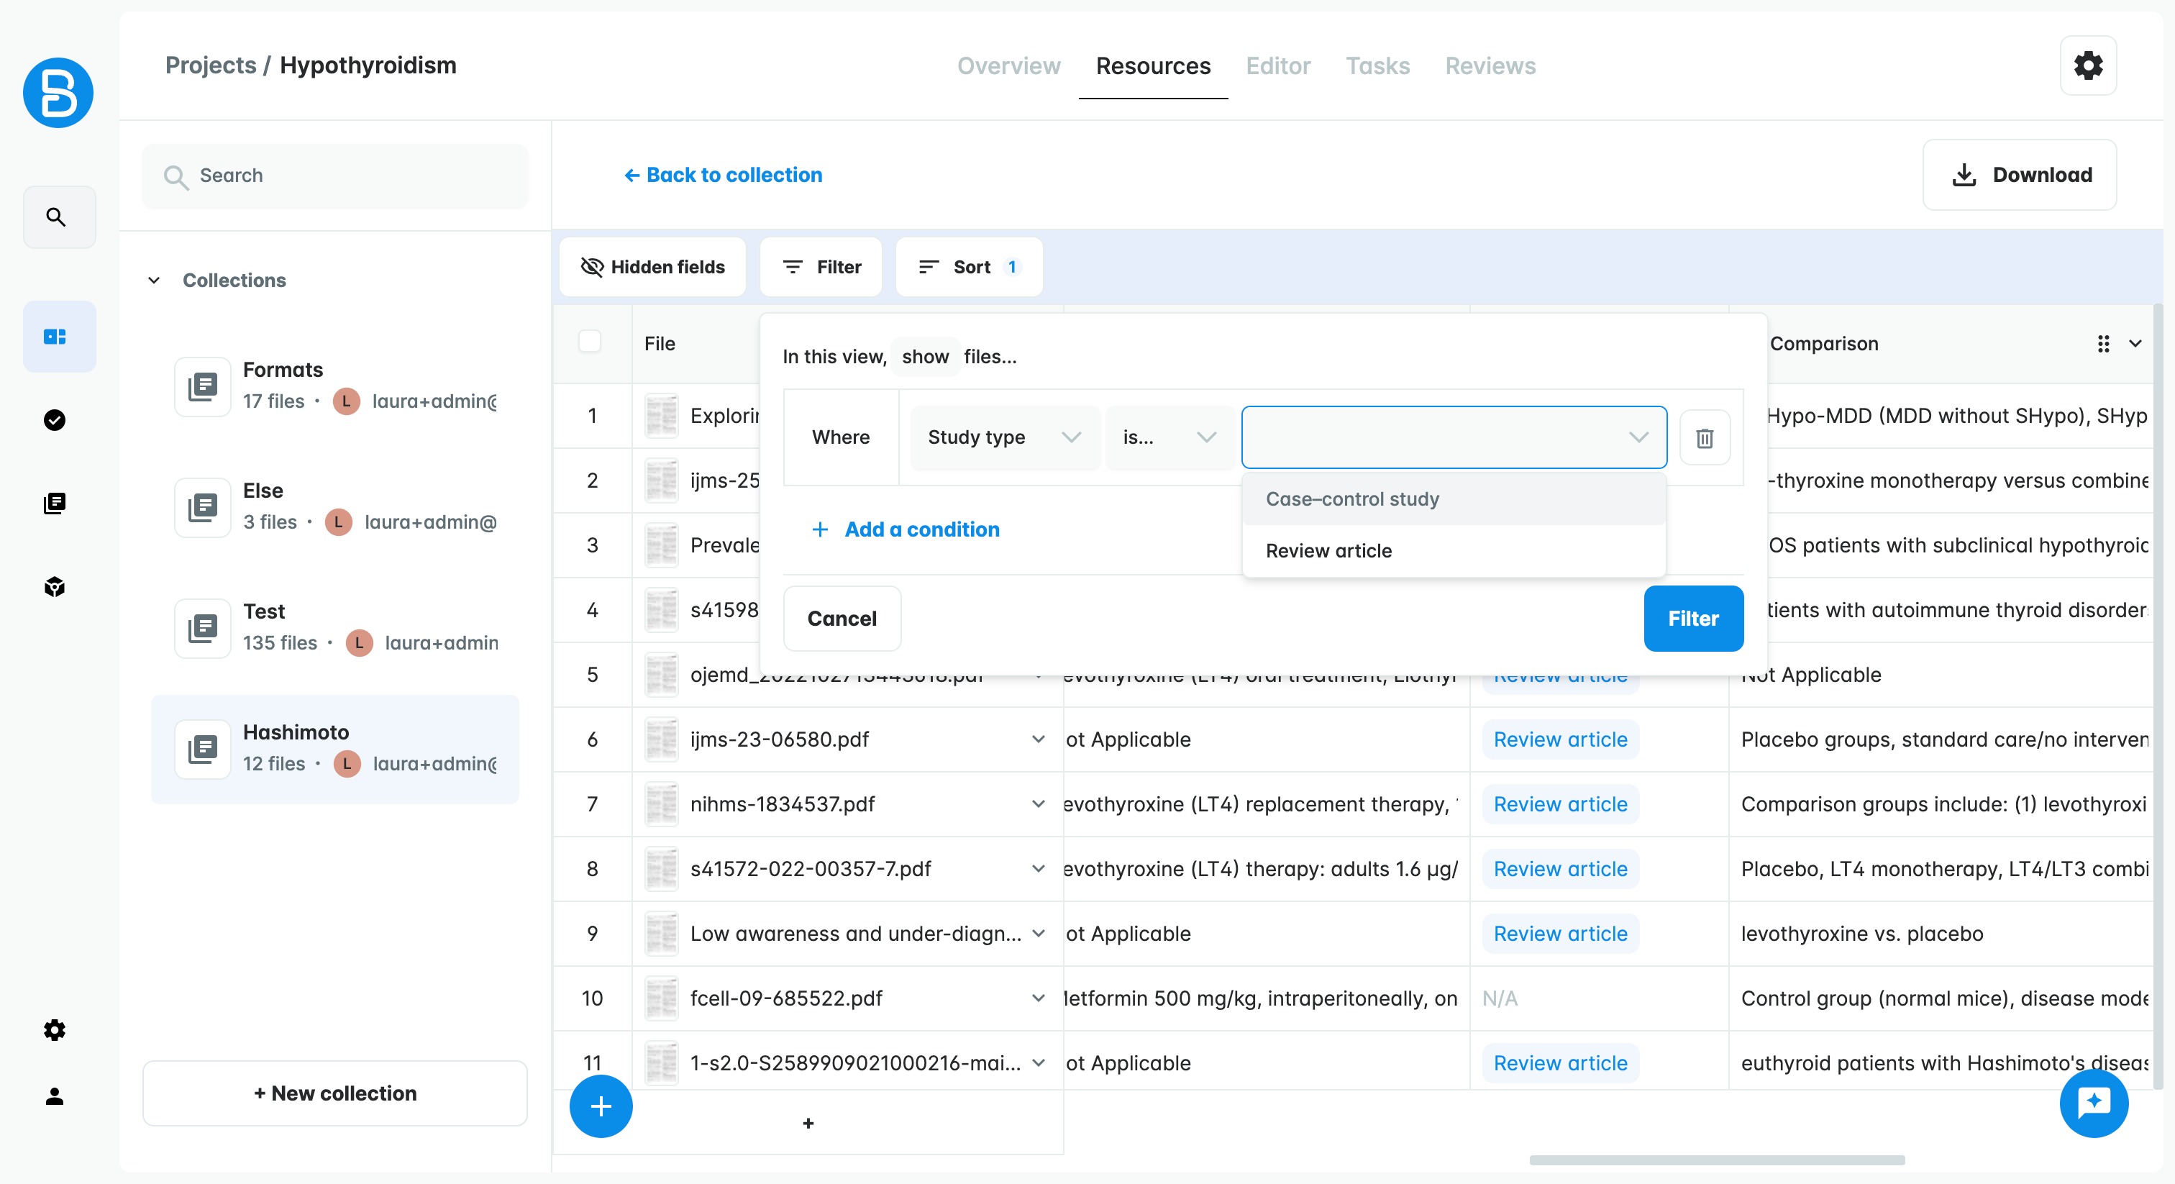Toggle the show/hide files mode selector
The height and width of the screenshot is (1184, 2175).
924,356
